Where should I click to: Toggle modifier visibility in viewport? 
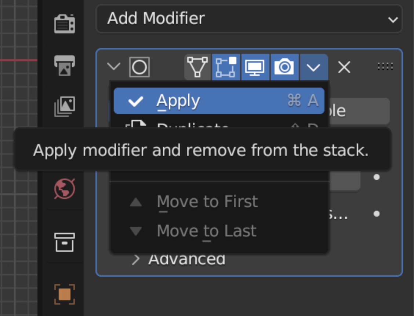[x=255, y=67]
